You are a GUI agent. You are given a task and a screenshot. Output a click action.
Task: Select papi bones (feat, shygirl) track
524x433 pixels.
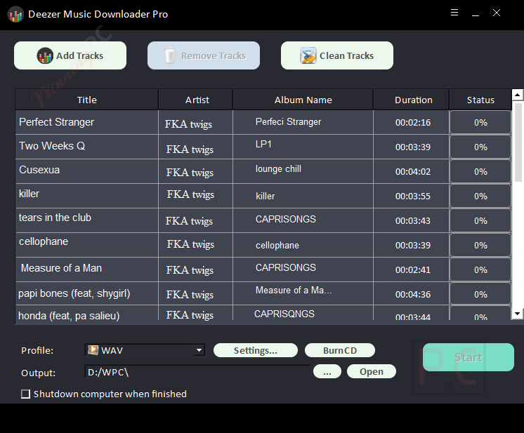pos(74,293)
